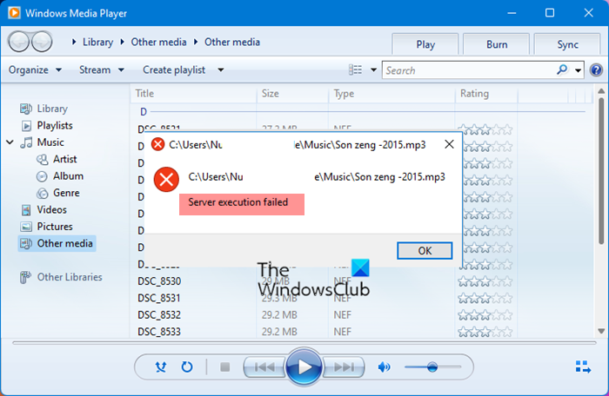Switch to the Play tab
This screenshot has height=396, width=609.
pos(425,44)
